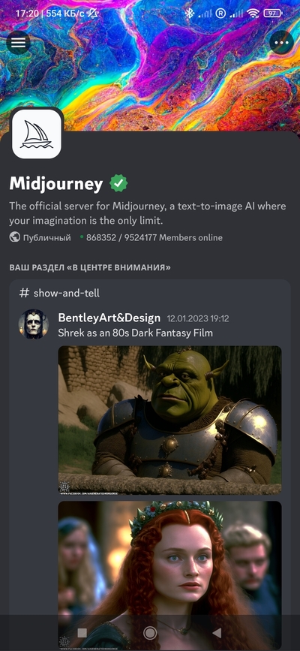
Task: Tap the battery indicator in status bar
Action: tap(272, 14)
